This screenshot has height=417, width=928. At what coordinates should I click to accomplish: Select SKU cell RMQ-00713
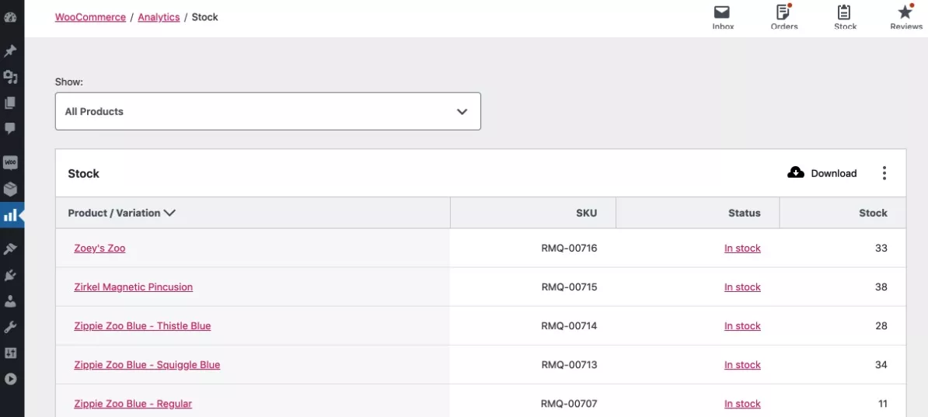click(x=570, y=365)
